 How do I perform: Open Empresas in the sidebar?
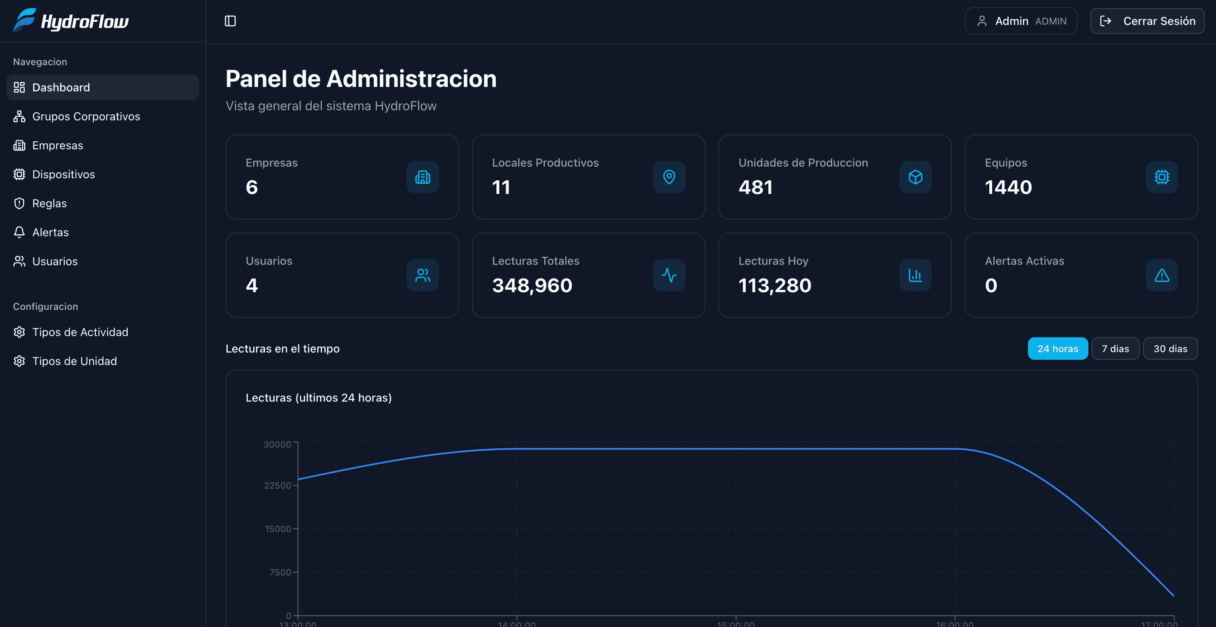[x=102, y=145]
